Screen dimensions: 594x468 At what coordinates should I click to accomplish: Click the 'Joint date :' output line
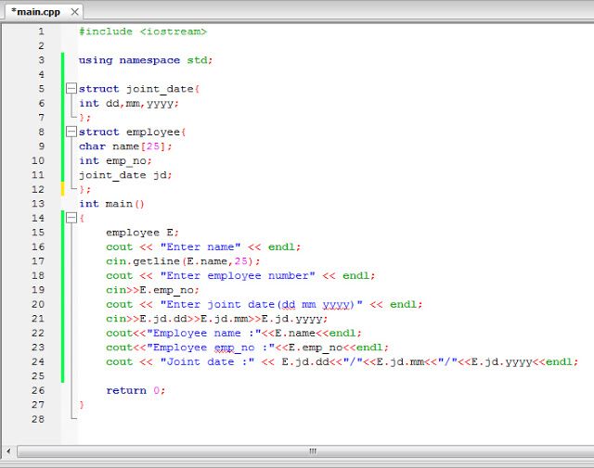[342, 361]
